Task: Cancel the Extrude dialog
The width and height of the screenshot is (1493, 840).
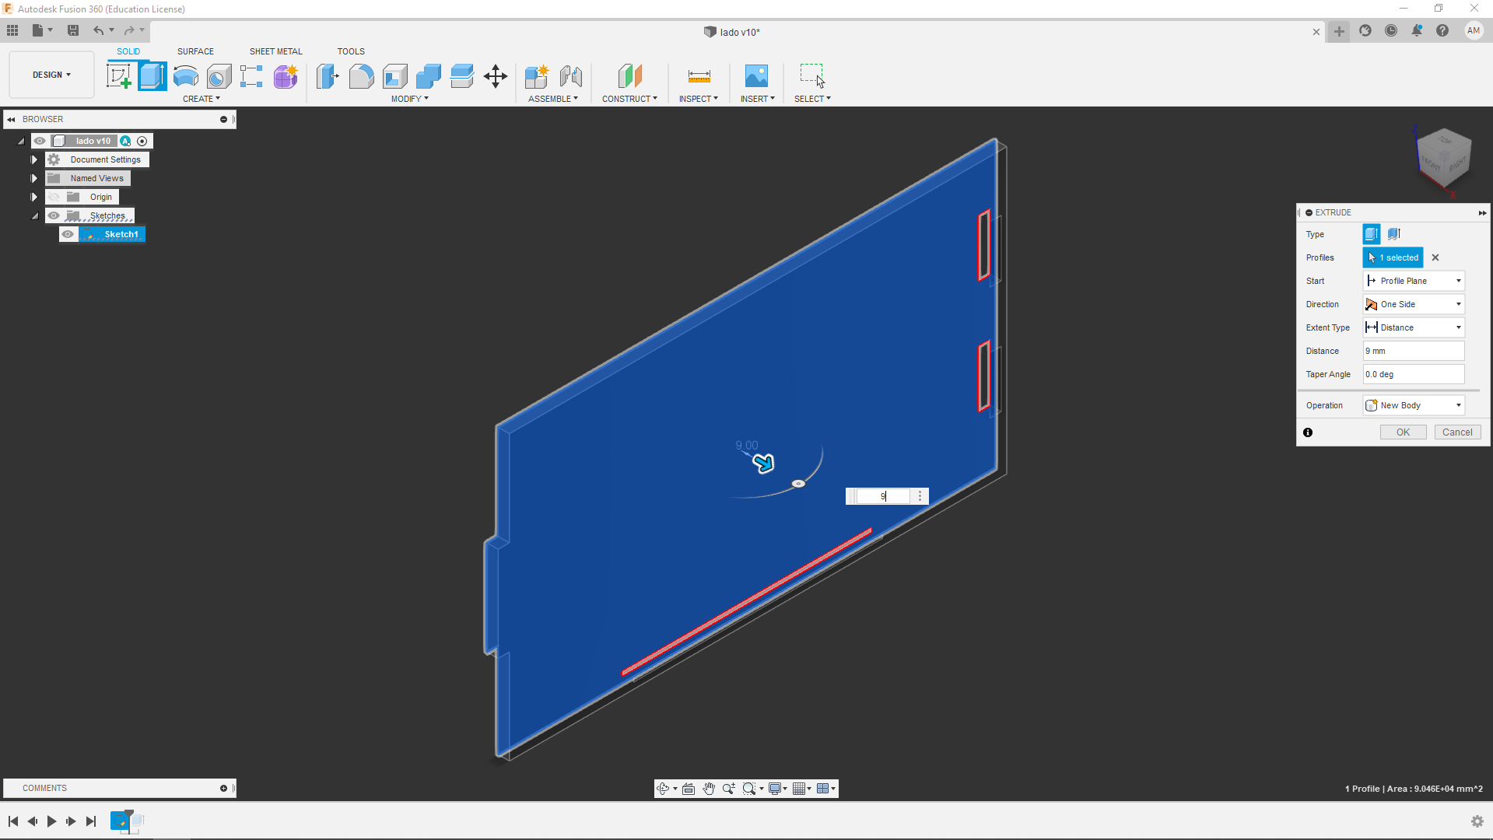Action: 1457,432
